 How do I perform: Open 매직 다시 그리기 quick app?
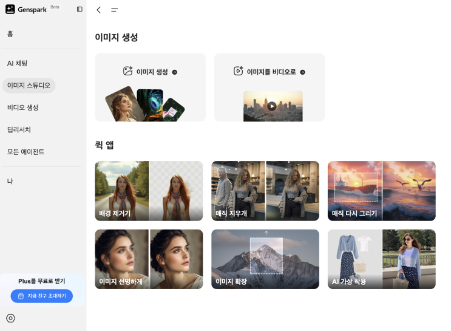pos(382,191)
